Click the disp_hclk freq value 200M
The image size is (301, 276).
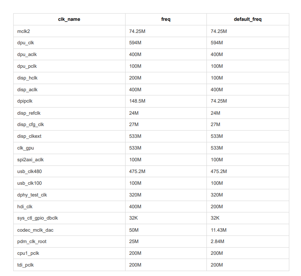pyautogui.click(x=135, y=78)
